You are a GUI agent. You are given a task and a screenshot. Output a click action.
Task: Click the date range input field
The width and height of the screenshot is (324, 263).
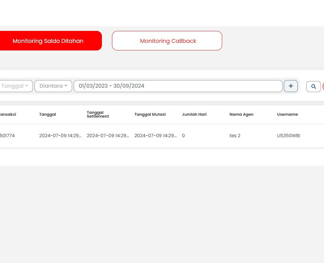point(178,86)
